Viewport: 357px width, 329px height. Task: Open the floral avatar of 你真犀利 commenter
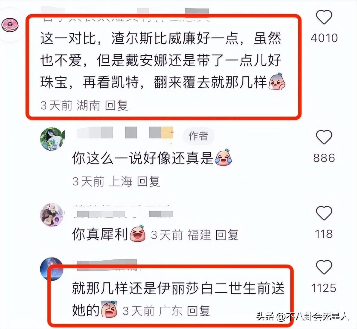click(x=52, y=215)
